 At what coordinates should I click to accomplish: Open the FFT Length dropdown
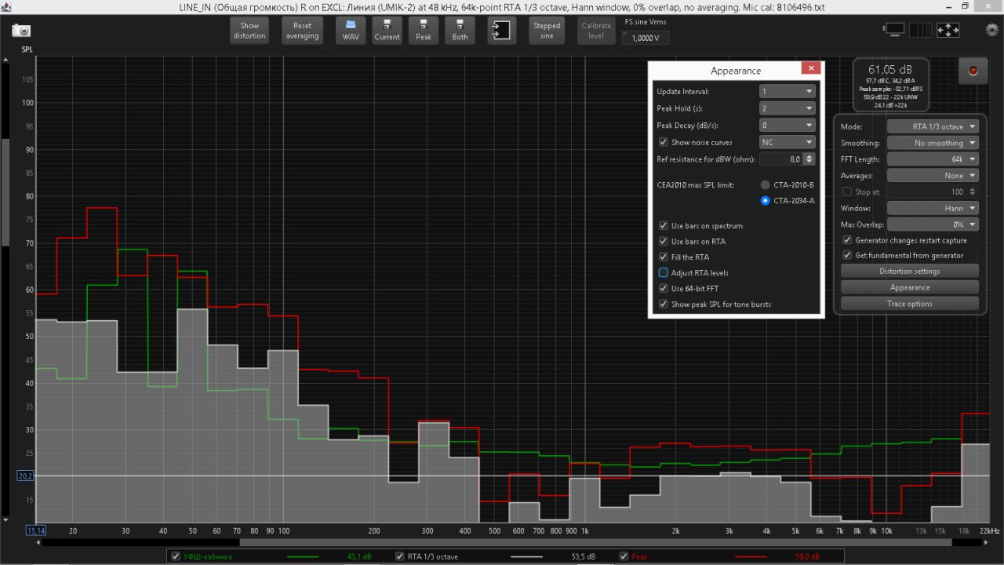pyautogui.click(x=933, y=159)
